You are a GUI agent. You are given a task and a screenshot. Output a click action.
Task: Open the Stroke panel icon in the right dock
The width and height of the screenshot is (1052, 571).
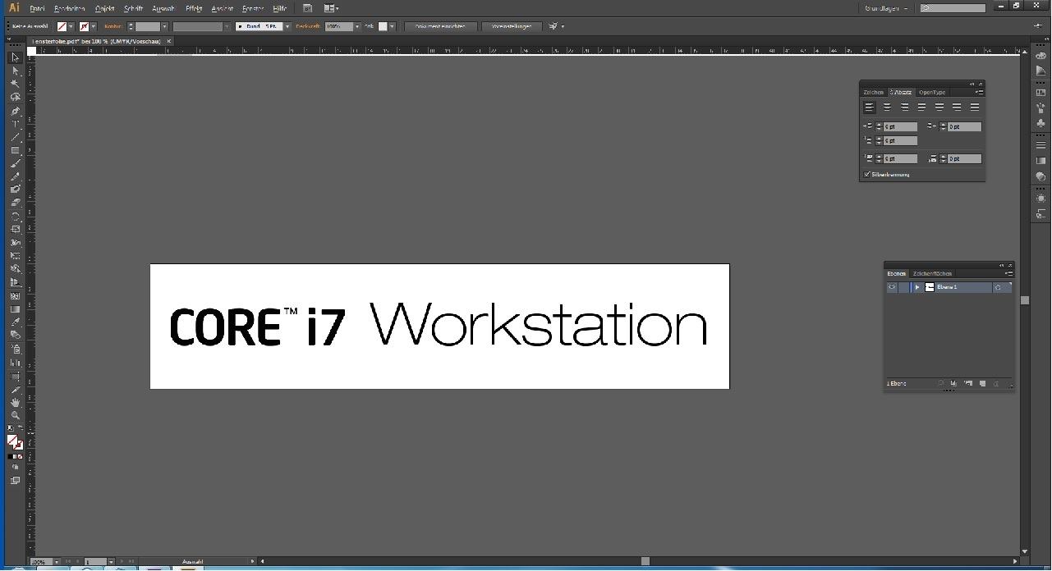1041,145
